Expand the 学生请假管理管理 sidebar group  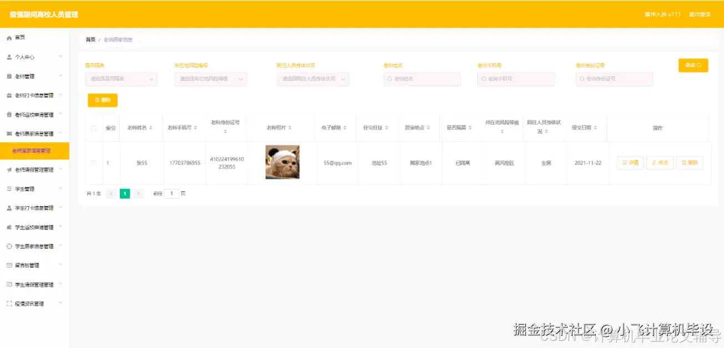click(60, 284)
